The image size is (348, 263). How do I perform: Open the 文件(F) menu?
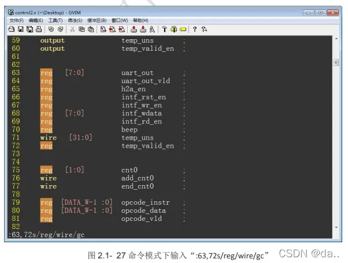(16, 20)
